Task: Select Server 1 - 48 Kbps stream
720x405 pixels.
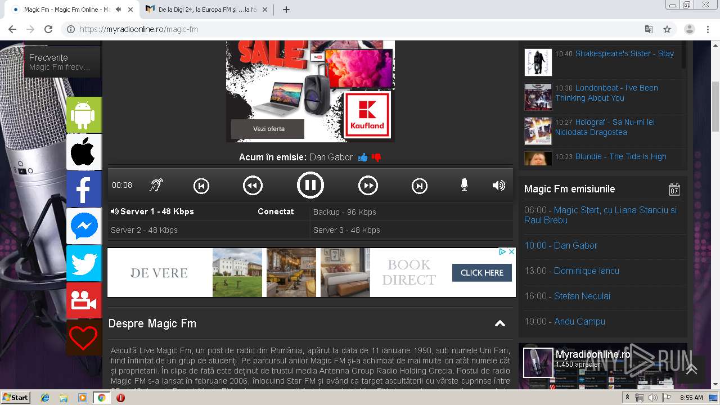Action: click(208, 211)
